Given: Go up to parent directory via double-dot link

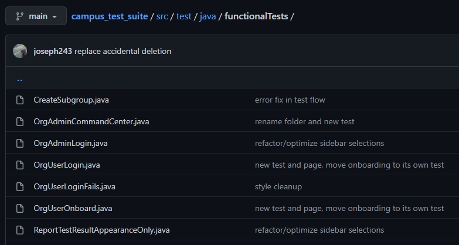Looking at the screenshot, I should 20,79.
